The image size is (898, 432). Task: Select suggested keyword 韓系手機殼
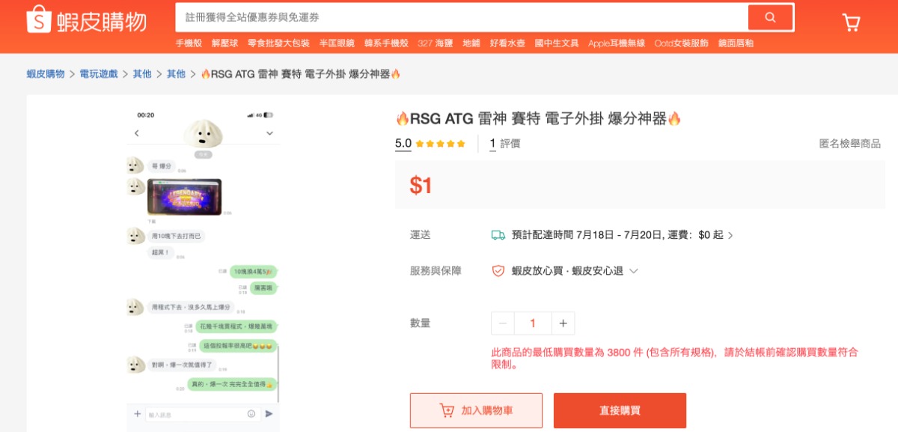point(386,43)
